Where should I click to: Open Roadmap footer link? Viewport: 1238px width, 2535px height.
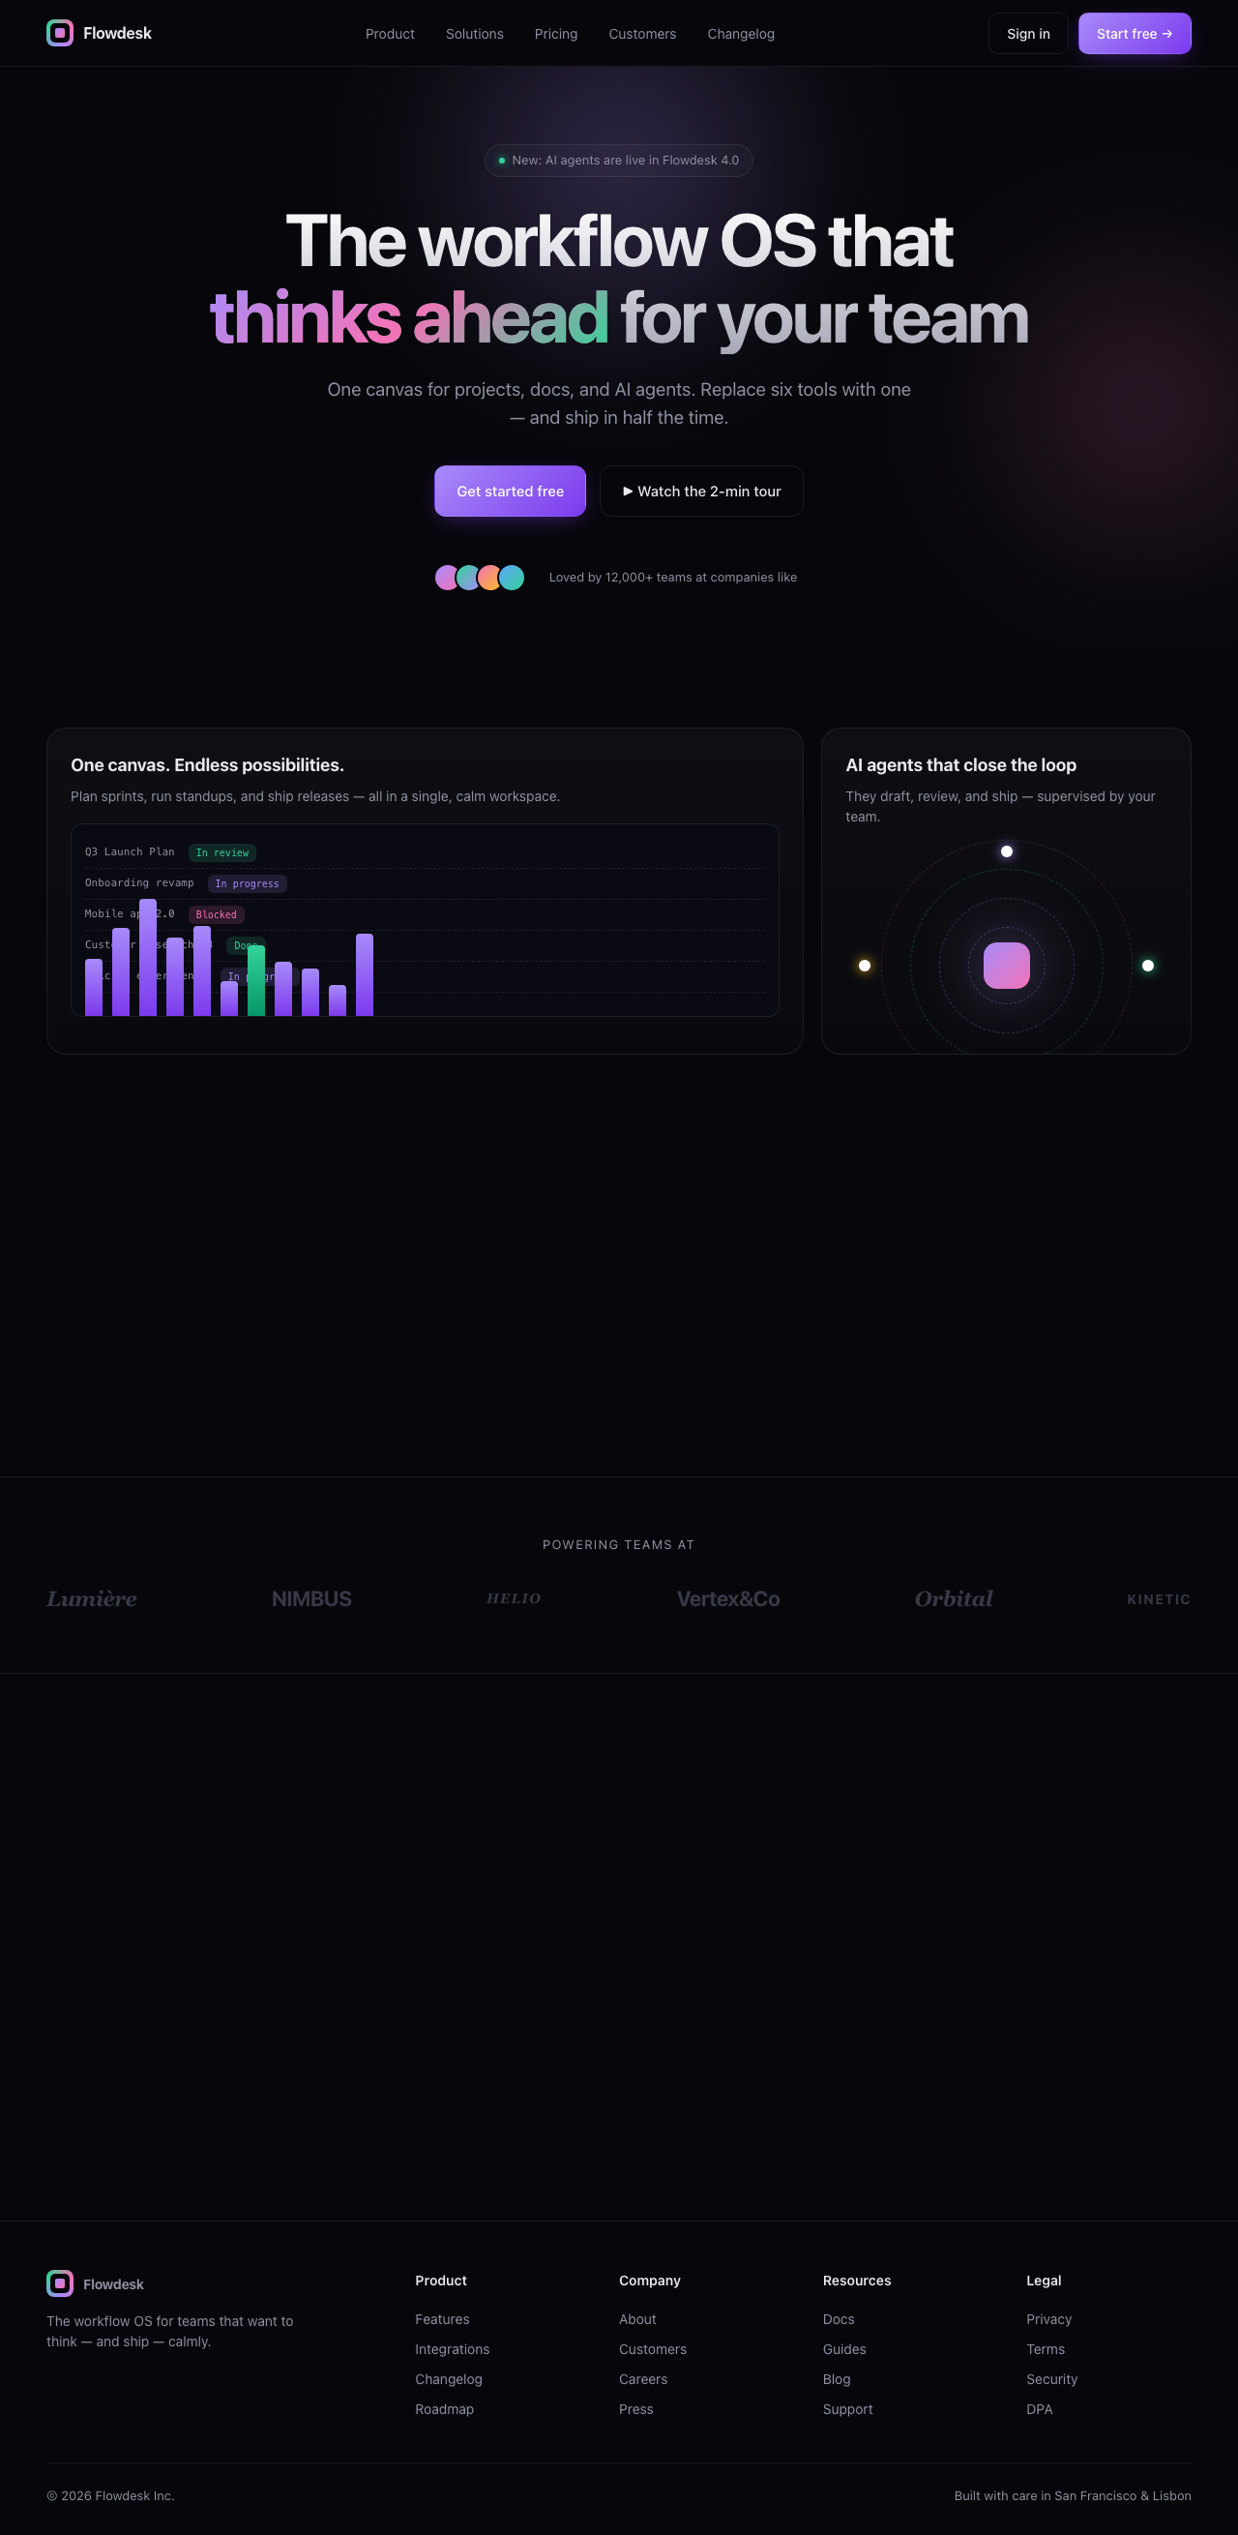tap(445, 2410)
